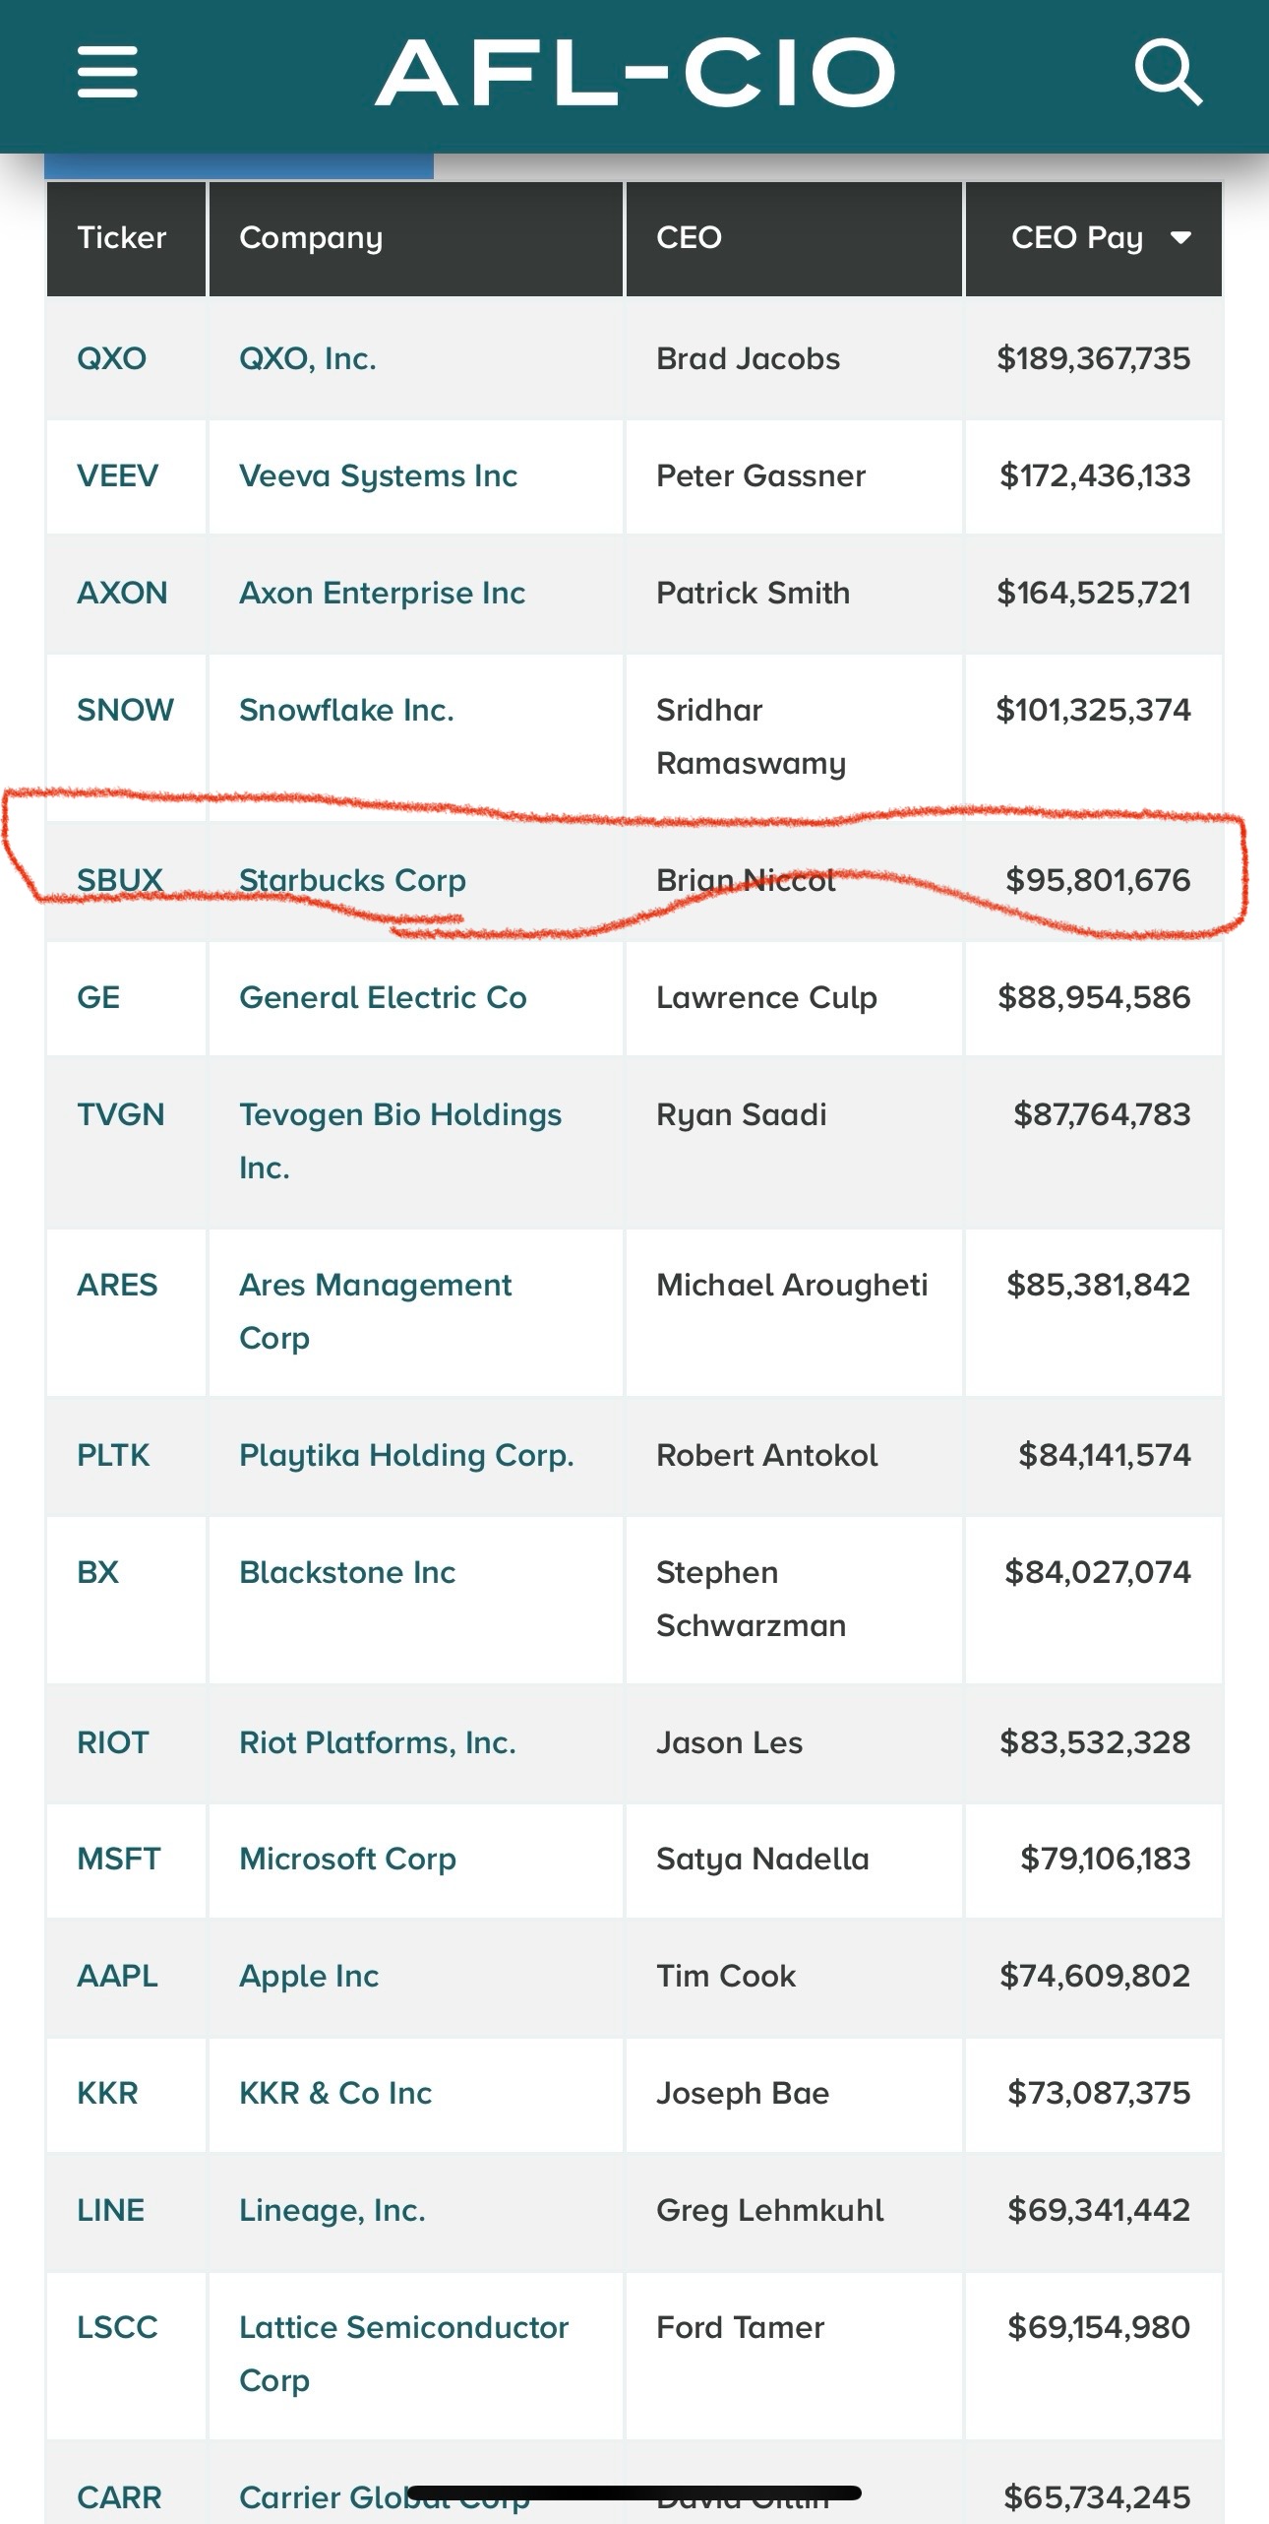Click General Electric Co link

click(x=383, y=998)
